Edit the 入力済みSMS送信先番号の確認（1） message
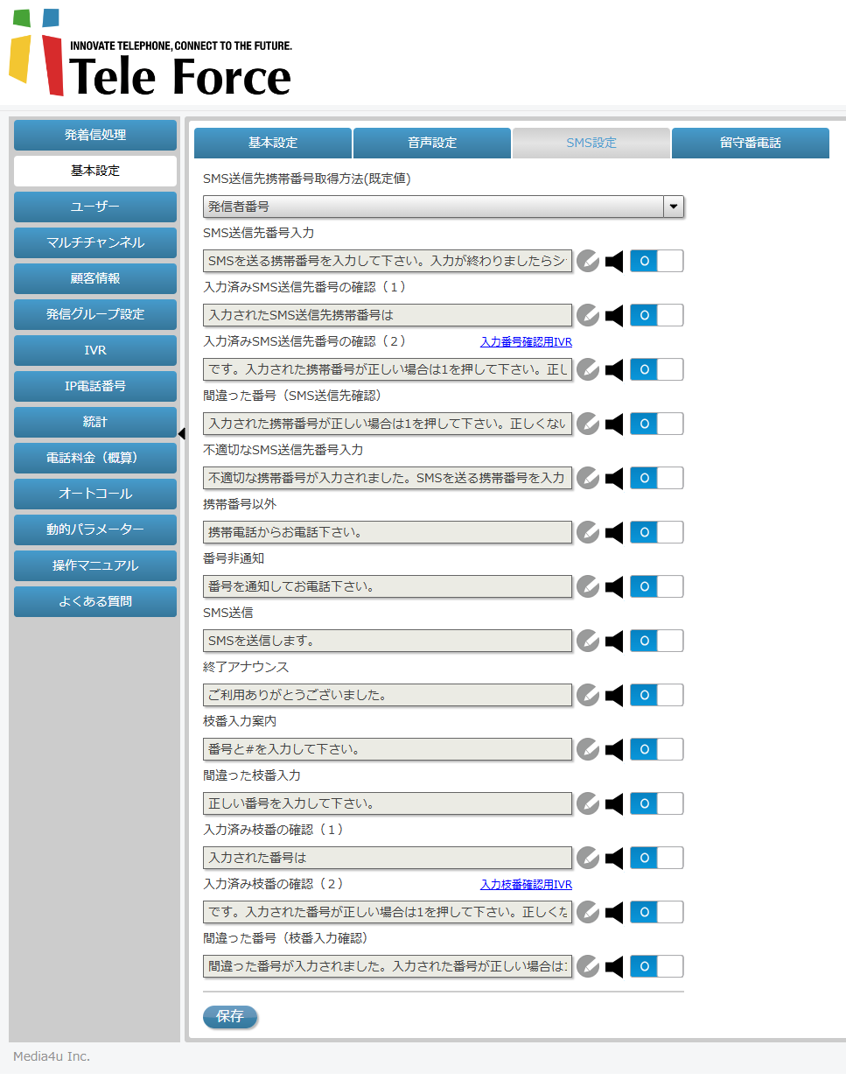846x1087 pixels. (x=587, y=315)
